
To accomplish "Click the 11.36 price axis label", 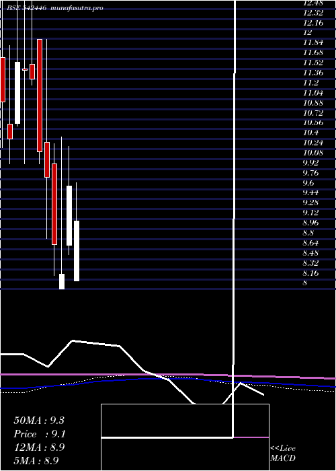I will pyautogui.click(x=313, y=73).
